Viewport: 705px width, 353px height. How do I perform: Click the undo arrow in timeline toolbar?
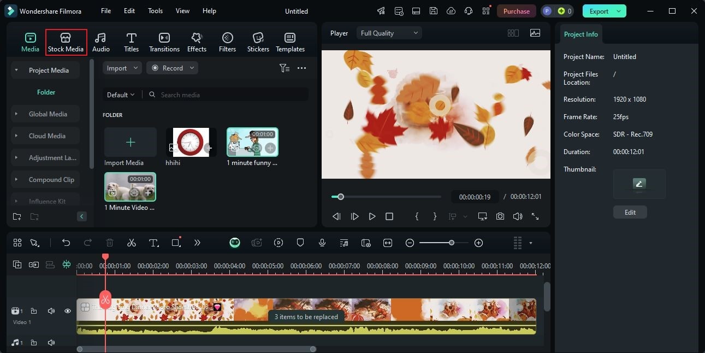tap(66, 243)
